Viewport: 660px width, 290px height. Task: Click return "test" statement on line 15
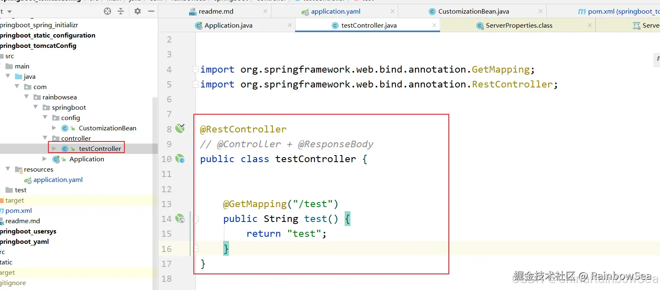pyautogui.click(x=286, y=233)
